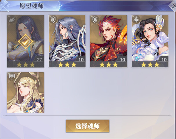
Task: Select the black-haired lady in white dress card
Action: pyautogui.click(x=150, y=41)
